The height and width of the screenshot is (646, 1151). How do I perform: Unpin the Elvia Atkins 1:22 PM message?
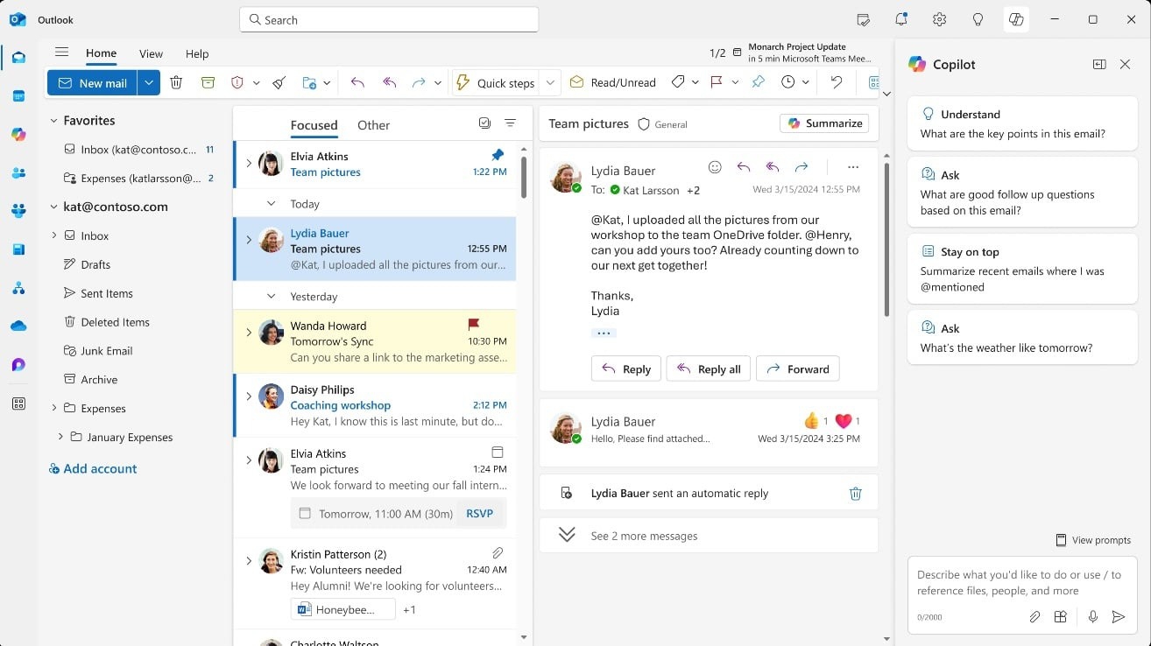tap(498, 155)
